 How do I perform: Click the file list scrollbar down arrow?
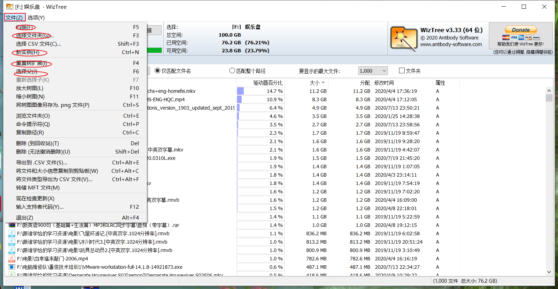click(x=549, y=272)
